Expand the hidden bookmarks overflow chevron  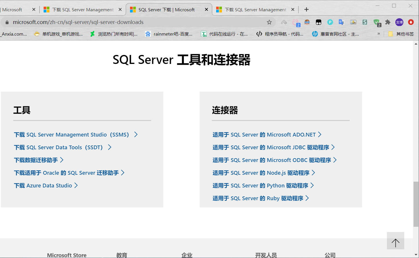pos(379,34)
